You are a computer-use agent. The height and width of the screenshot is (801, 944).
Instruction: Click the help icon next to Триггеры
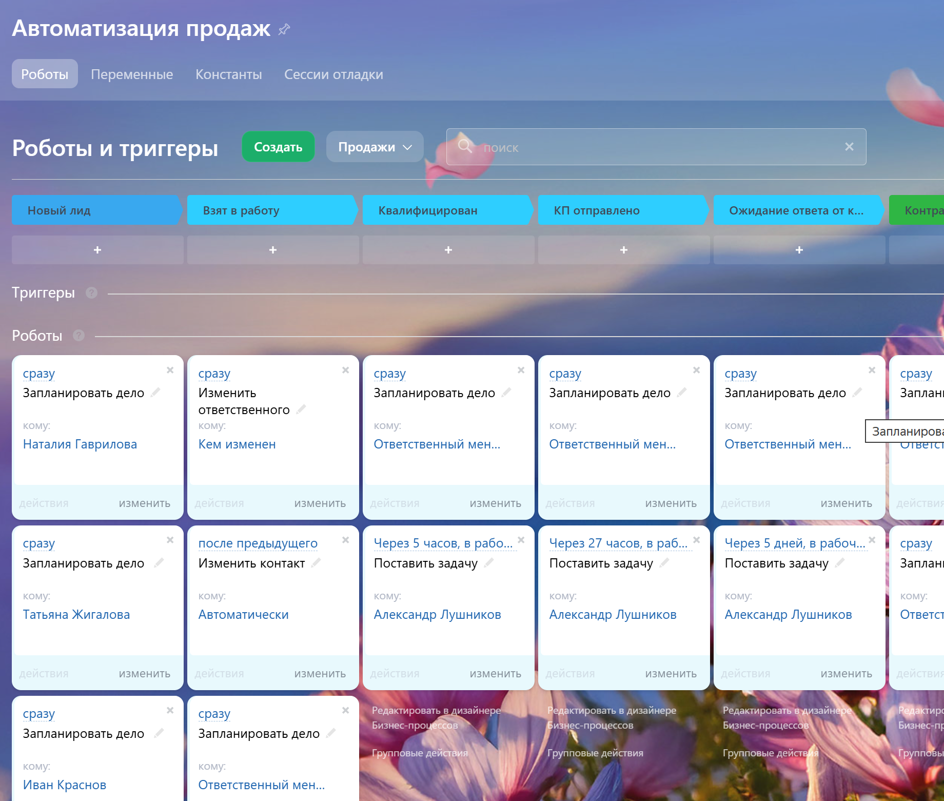click(x=91, y=293)
